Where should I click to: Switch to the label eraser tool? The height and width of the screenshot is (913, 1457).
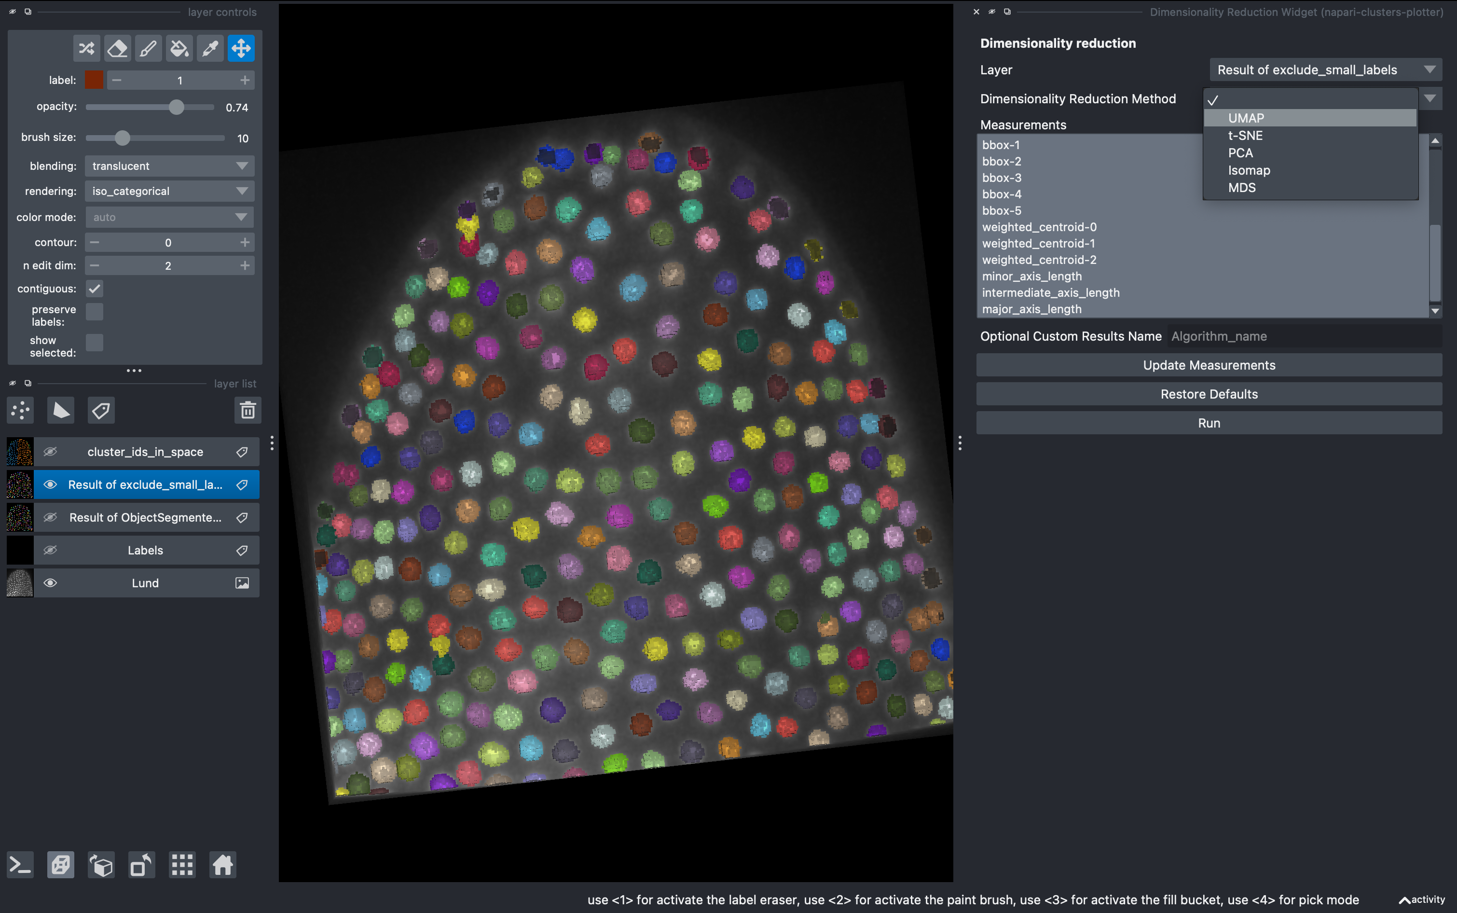click(117, 48)
